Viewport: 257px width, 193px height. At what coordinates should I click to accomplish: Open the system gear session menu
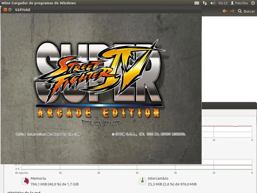pyautogui.click(x=253, y=3)
